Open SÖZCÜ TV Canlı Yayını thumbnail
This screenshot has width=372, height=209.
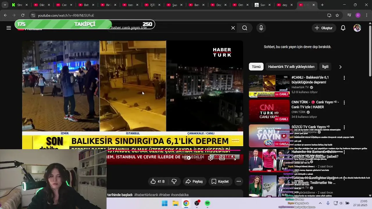tap(269, 136)
